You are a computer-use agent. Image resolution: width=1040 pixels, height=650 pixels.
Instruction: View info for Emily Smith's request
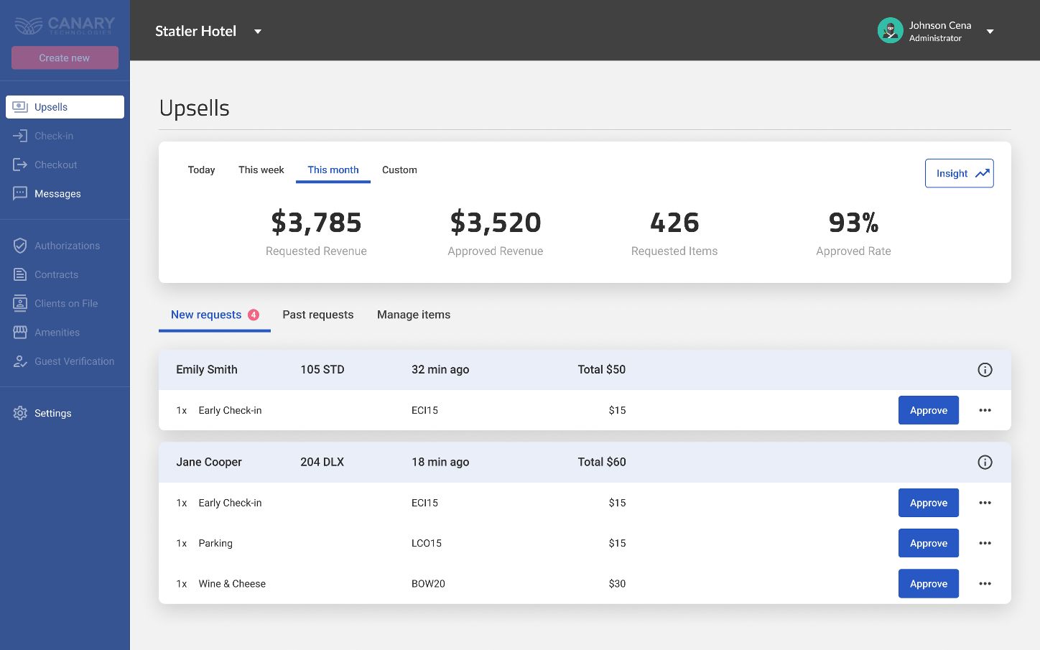985,370
